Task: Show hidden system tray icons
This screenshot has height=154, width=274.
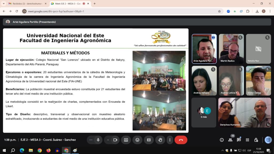Action: tap(222, 151)
